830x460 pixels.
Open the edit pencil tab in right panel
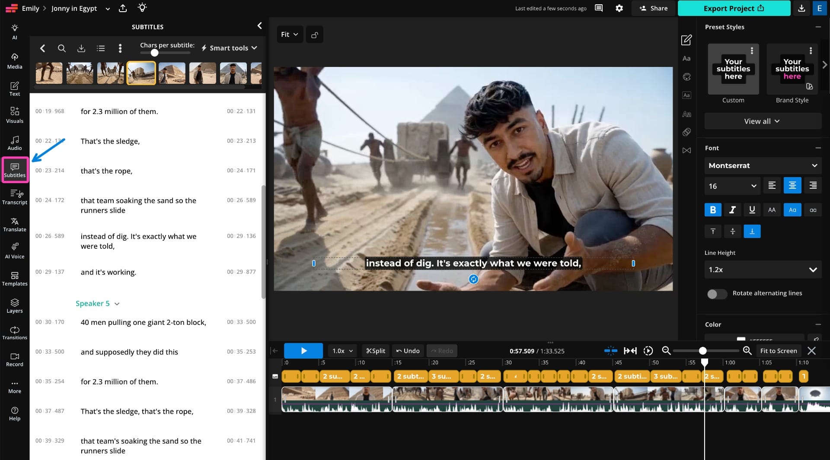[x=686, y=40]
